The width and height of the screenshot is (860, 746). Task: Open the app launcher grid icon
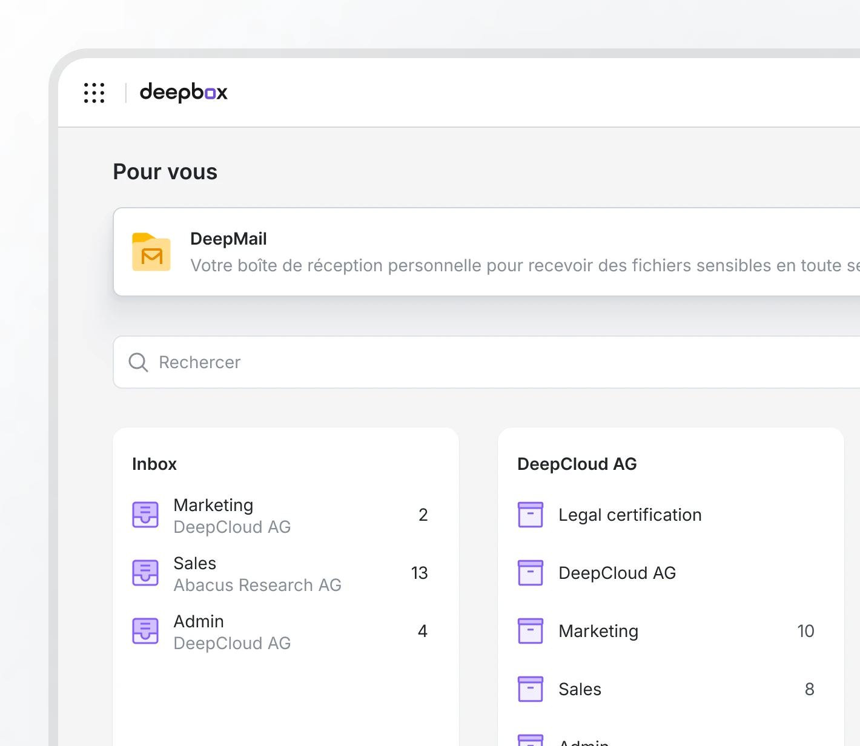(94, 93)
